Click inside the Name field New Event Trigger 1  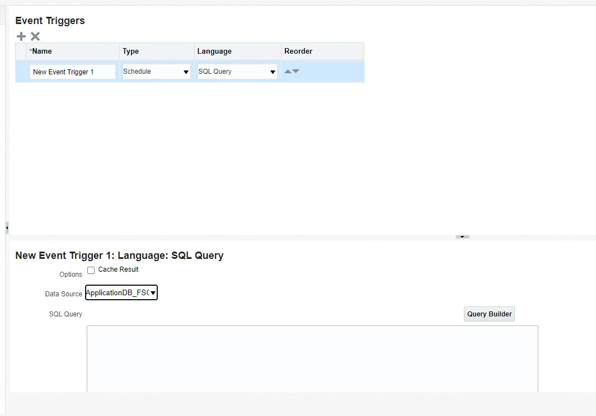pos(72,72)
